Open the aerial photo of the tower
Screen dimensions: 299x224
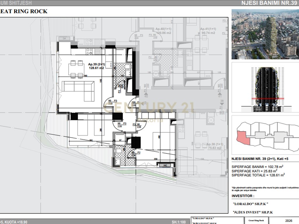(265, 34)
